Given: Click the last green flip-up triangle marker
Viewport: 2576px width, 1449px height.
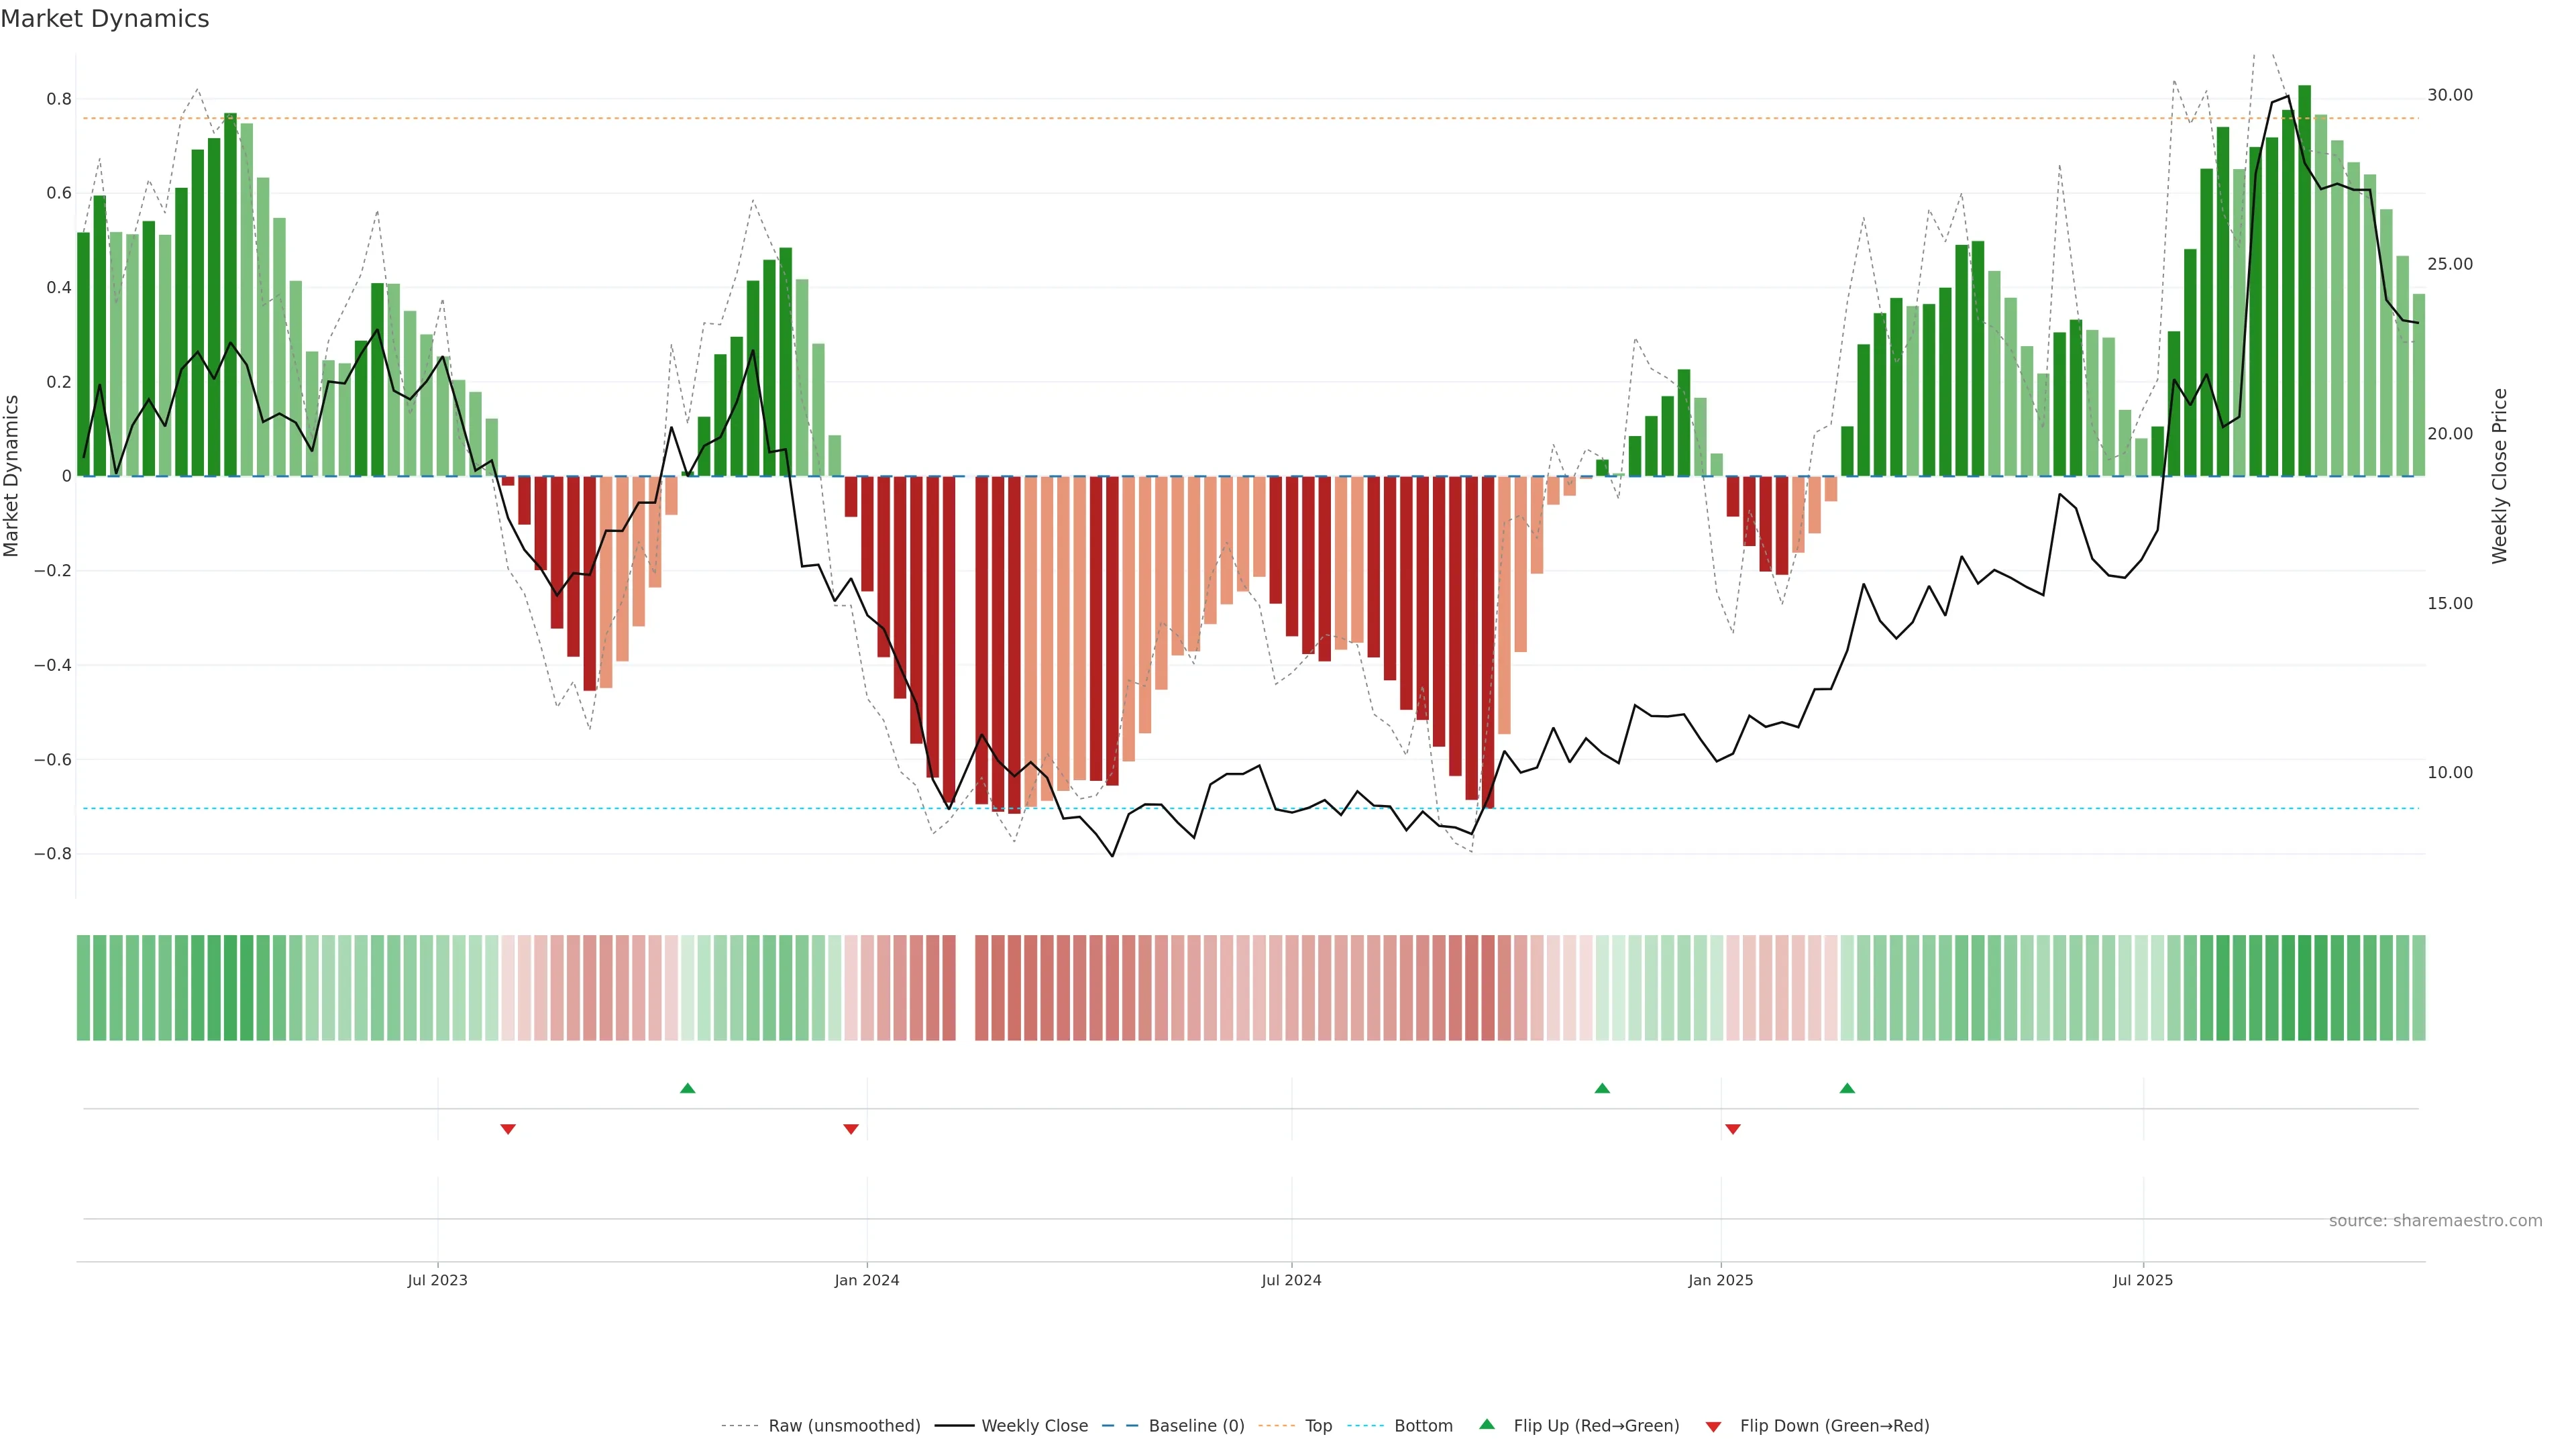Looking at the screenshot, I should tap(1847, 1088).
